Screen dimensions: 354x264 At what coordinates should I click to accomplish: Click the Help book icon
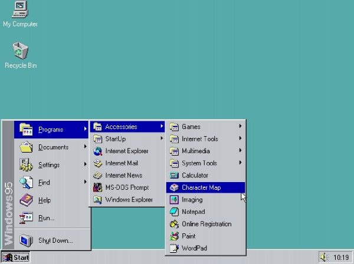[x=26, y=200]
